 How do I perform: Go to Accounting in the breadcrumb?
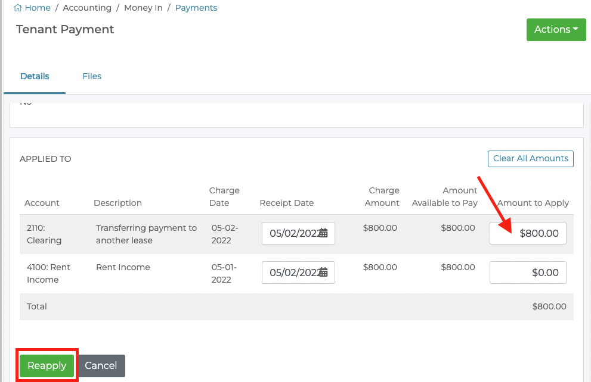(x=87, y=8)
